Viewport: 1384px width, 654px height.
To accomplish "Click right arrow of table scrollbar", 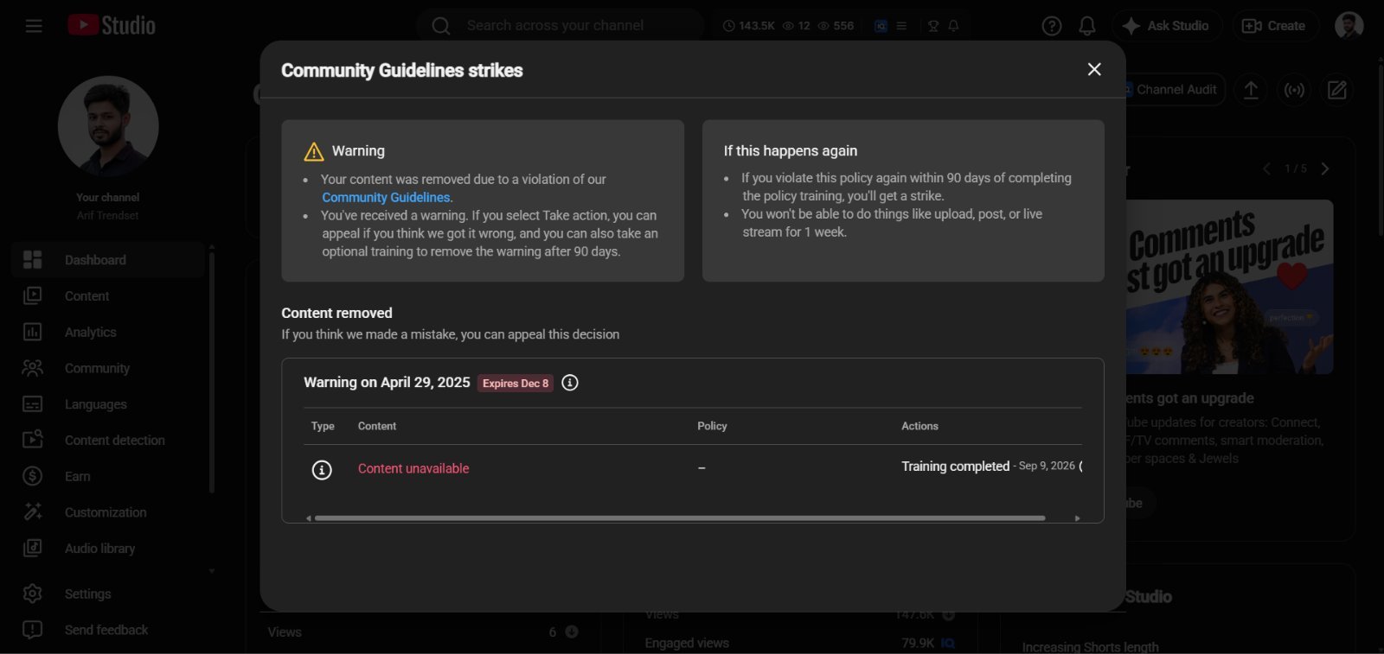I will pyautogui.click(x=1077, y=518).
